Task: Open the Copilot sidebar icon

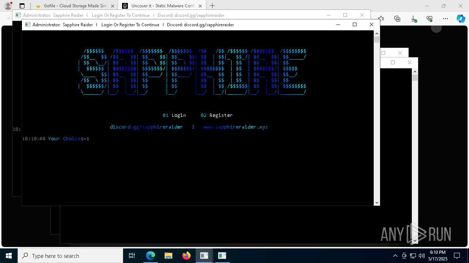Action: (461, 19)
